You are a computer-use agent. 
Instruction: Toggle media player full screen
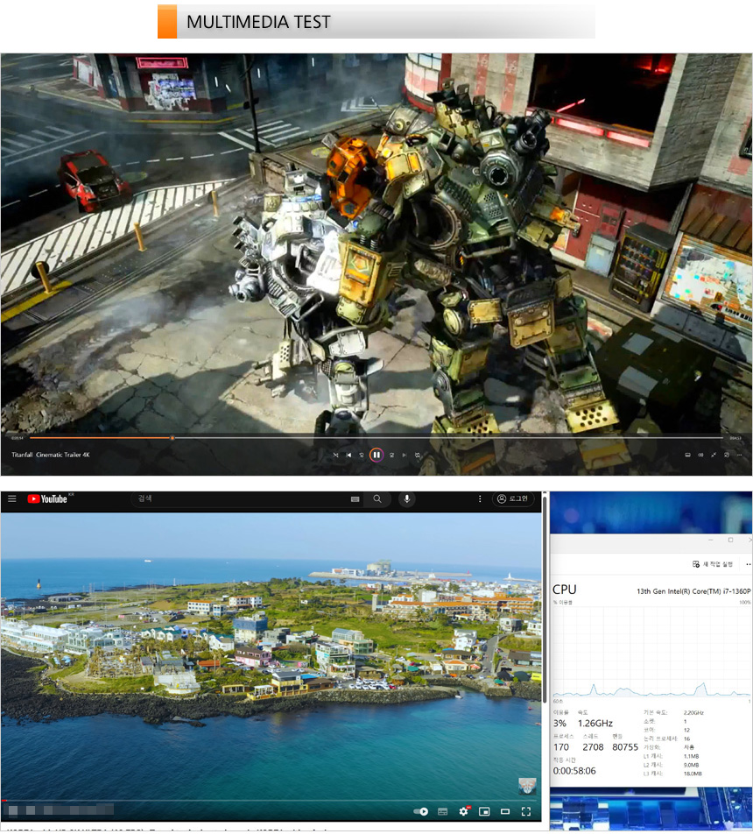coord(714,455)
